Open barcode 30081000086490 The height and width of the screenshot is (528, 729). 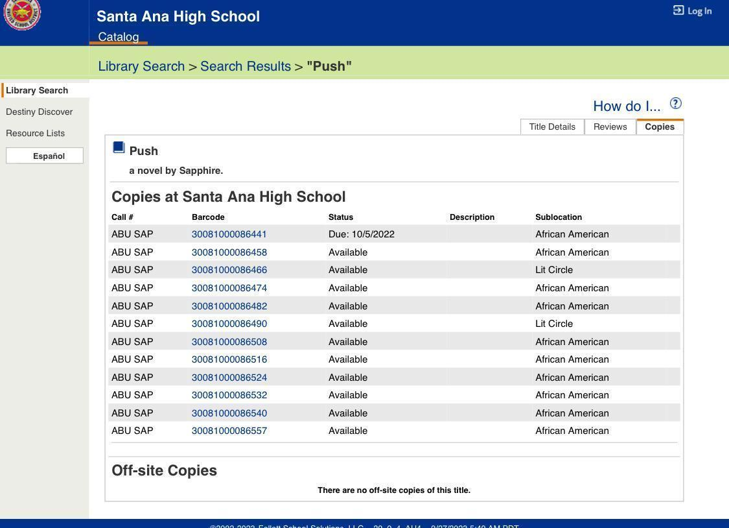coord(229,323)
